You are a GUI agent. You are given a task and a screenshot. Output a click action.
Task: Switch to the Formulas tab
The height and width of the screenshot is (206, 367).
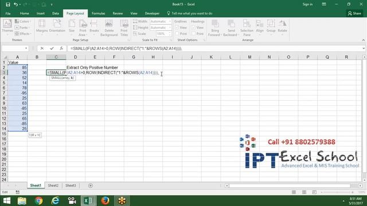pyautogui.click(x=98, y=14)
